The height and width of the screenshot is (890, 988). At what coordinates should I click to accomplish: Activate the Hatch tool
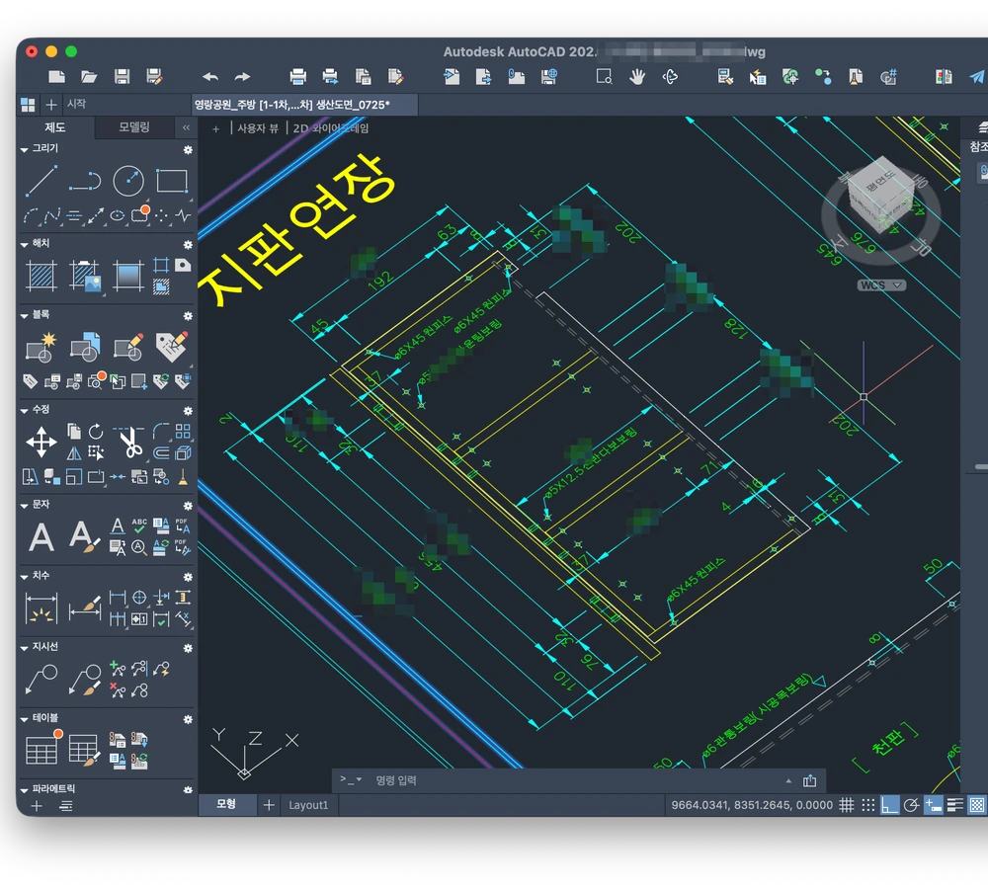tap(41, 276)
